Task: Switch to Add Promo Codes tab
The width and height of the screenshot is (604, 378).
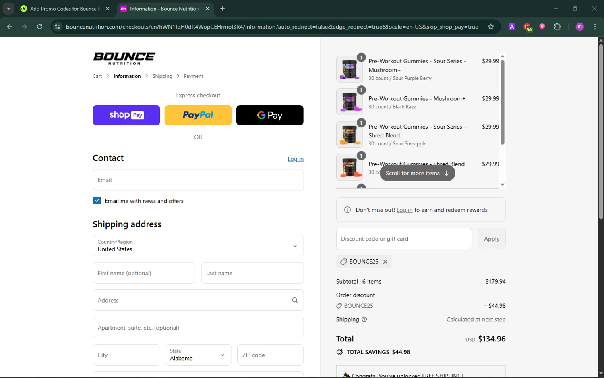Action: coord(65,8)
